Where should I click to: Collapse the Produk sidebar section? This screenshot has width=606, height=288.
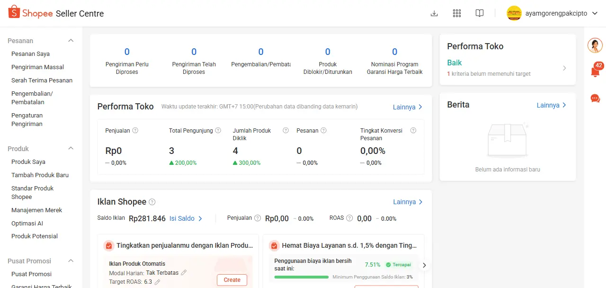click(x=71, y=148)
